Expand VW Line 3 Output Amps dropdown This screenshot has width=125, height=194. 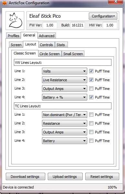(65, 89)
